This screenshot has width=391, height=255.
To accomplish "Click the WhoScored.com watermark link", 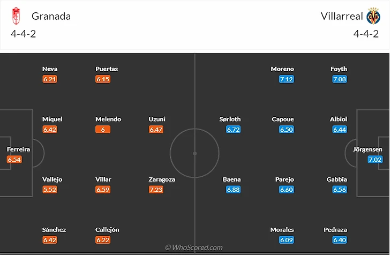I will [194, 247].
